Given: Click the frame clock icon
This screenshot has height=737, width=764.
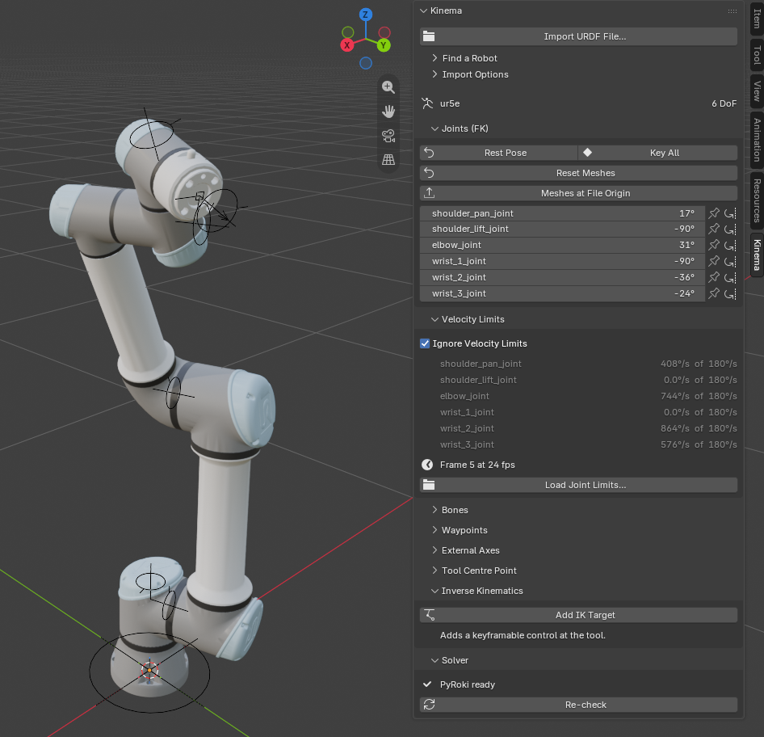Looking at the screenshot, I should pos(427,465).
